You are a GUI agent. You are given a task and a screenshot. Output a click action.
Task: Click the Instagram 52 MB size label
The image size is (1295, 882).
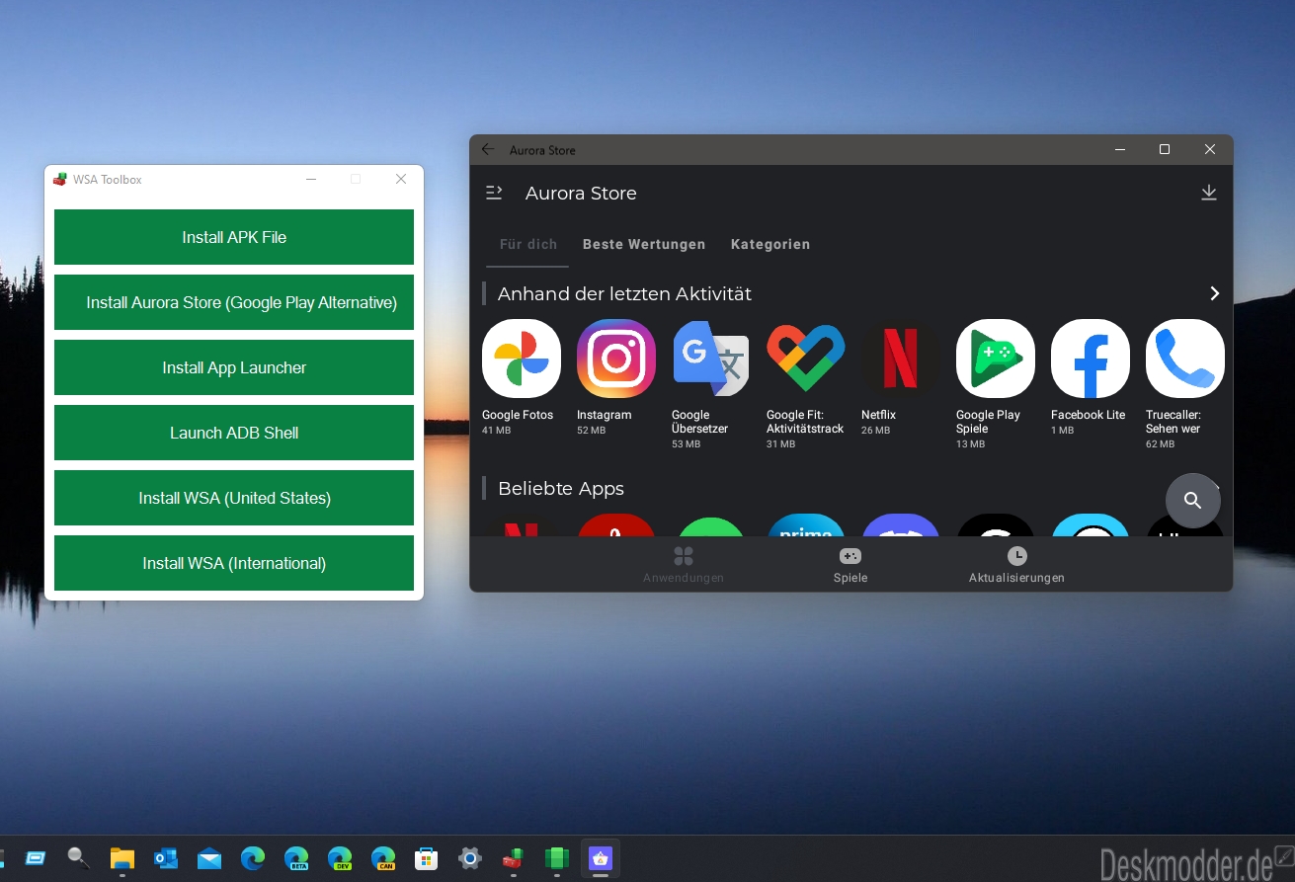click(591, 431)
